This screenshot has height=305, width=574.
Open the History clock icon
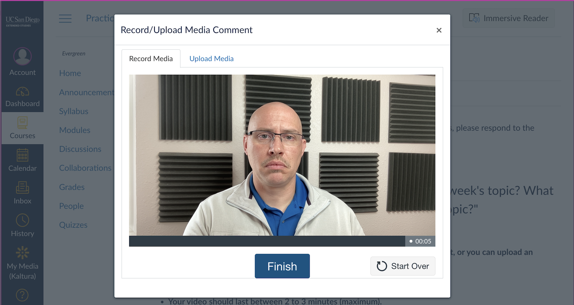[x=22, y=220]
